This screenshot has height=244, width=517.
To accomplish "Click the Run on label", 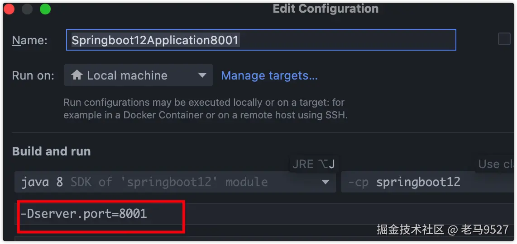I will coord(33,75).
